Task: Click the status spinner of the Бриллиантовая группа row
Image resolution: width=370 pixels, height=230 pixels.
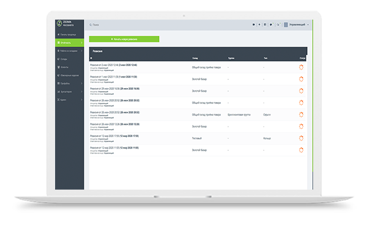Action: [x=301, y=114]
